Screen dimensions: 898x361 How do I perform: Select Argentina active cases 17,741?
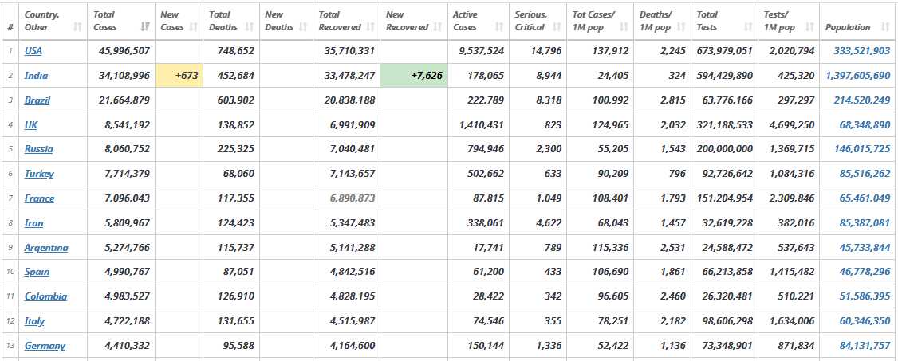[489, 248]
